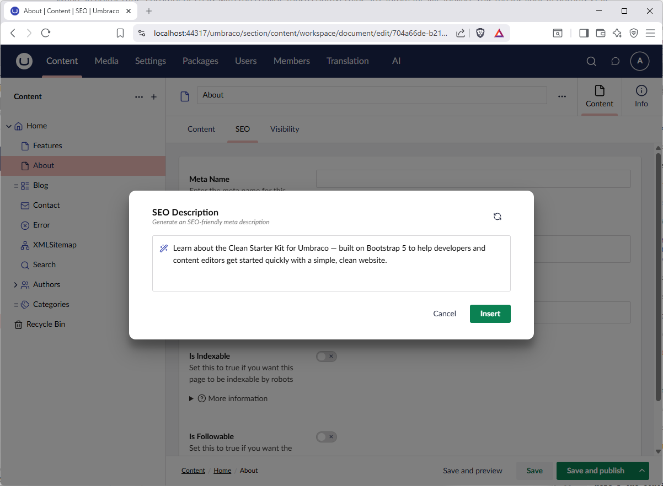Open the Save and publish dropdown arrow

point(641,471)
